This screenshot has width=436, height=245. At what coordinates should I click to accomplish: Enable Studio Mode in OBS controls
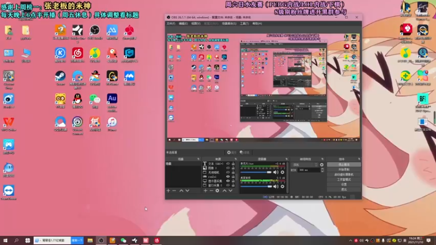tap(344, 180)
